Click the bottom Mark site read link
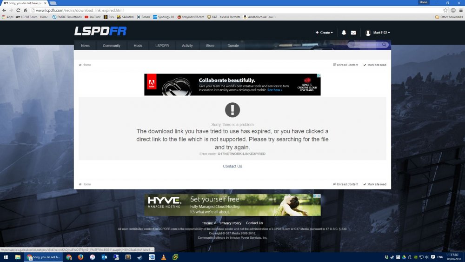Screen dimensions: 465x262 (375, 184)
